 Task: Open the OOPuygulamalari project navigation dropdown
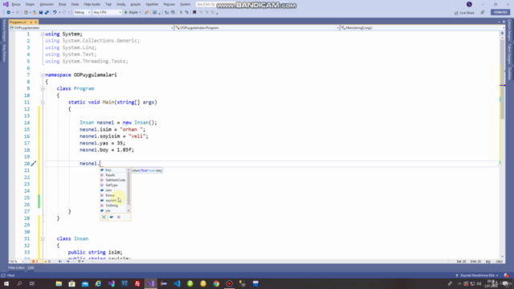tap(92, 28)
